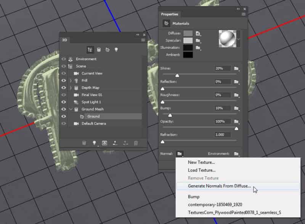
Task: Open the Shine texture folder icon
Action: pyautogui.click(x=236, y=69)
